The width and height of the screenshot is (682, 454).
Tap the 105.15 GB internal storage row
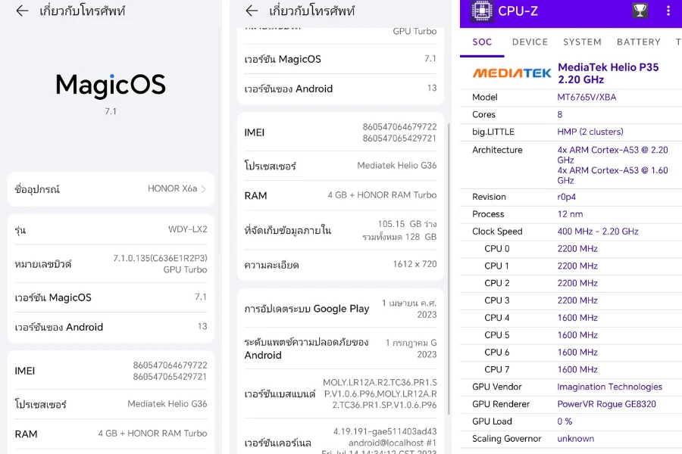340,230
